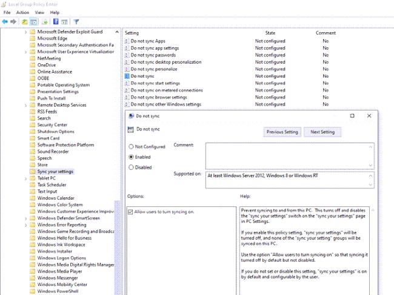The image size is (394, 295).
Task: Select the Not Configured radio button
Action: click(x=131, y=146)
